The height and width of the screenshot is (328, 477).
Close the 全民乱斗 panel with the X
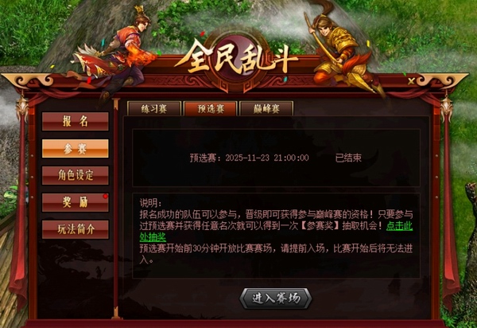click(x=411, y=81)
